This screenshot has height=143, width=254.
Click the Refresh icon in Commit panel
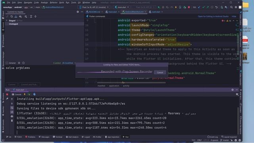12,17
